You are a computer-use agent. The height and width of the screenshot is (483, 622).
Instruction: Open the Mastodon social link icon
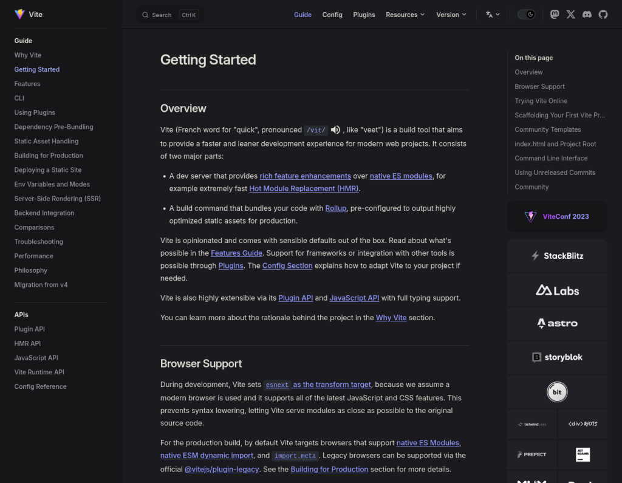point(555,15)
